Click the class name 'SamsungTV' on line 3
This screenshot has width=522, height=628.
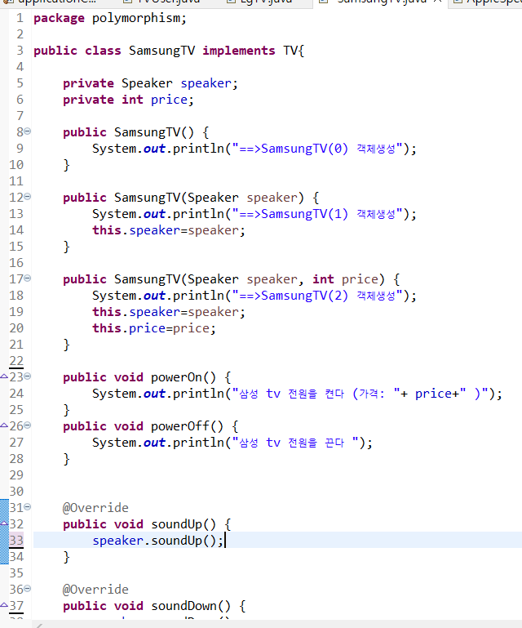tap(162, 51)
